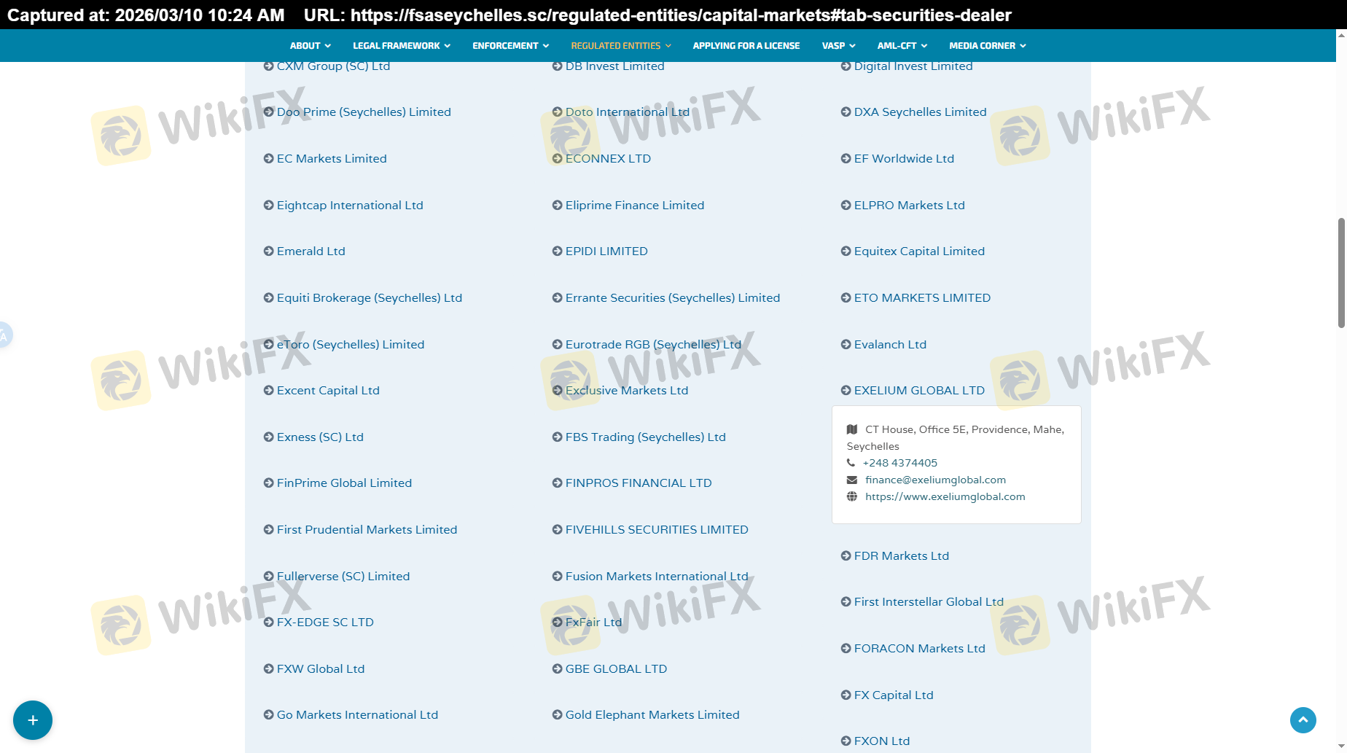Open the Legal Framework dropdown menu
The width and height of the screenshot is (1347, 753).
pyautogui.click(x=402, y=46)
